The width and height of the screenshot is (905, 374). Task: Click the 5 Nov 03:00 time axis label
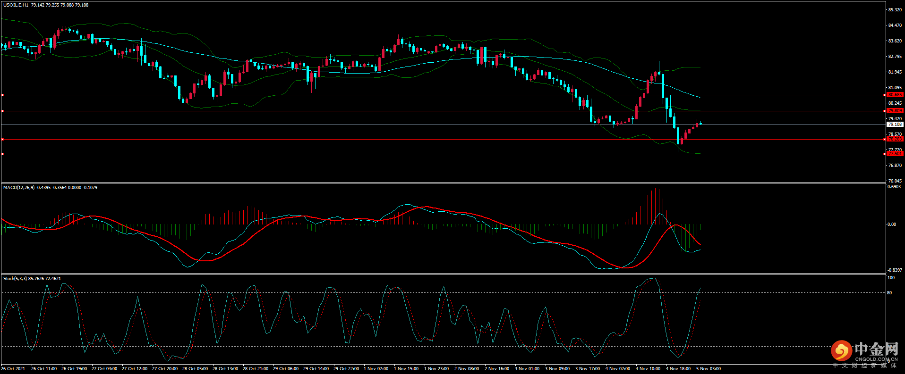(708, 369)
